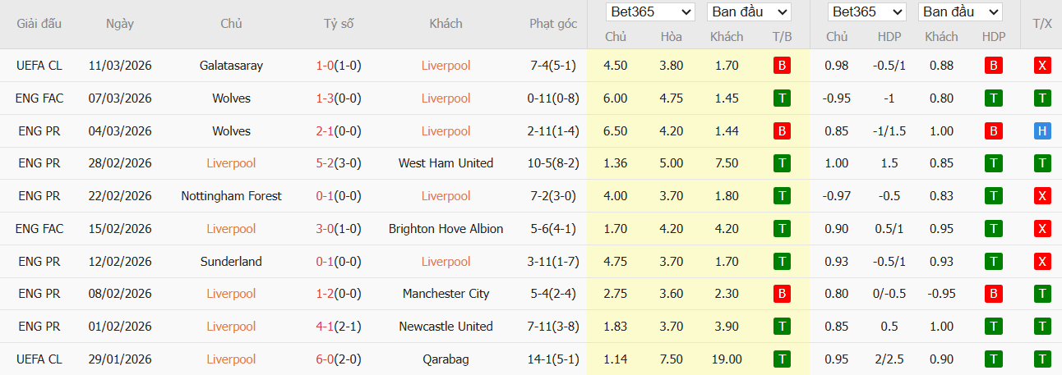Click blue H badge in Wolves 2-1 row
This screenshot has height=375, width=1062.
tap(1042, 131)
